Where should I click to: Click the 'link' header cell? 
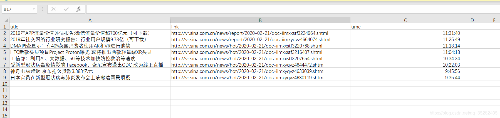(260, 27)
